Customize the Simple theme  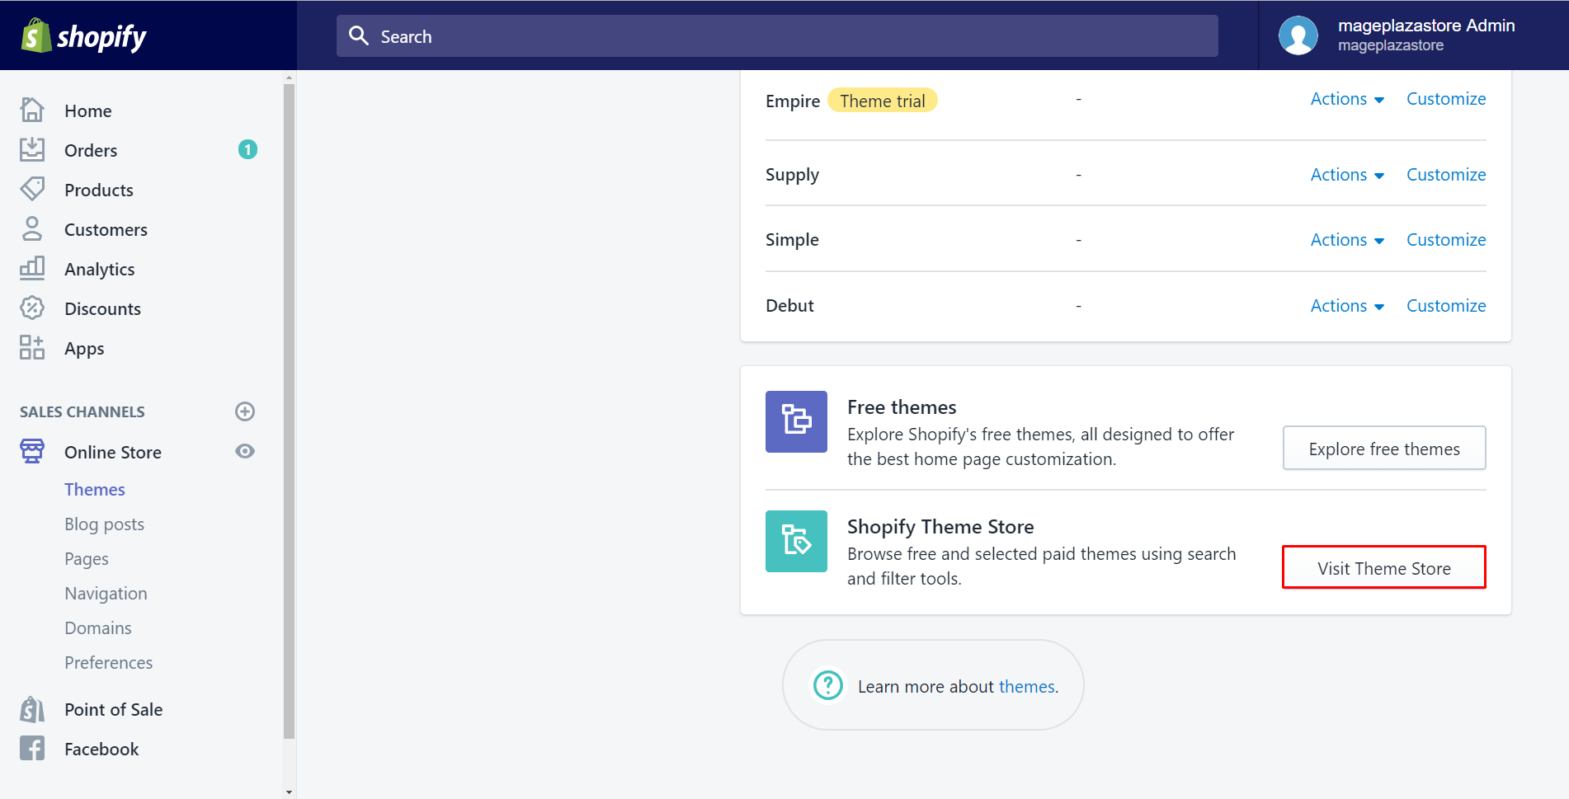(1446, 240)
